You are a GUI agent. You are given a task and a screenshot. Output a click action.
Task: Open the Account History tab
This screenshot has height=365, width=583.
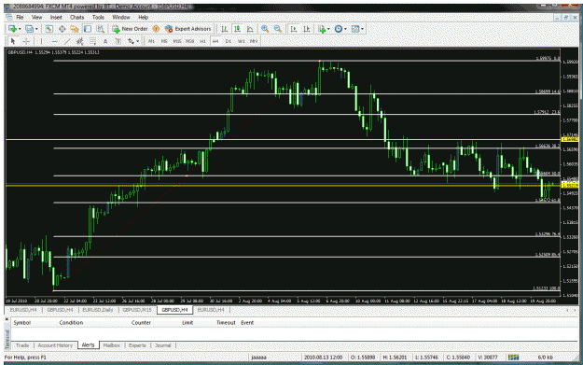click(x=55, y=345)
